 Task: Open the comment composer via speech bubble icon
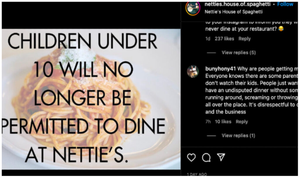coord(207,158)
